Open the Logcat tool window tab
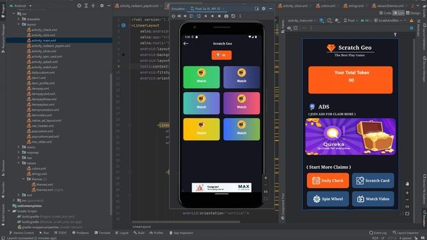427x240 pixels. tap(121, 233)
